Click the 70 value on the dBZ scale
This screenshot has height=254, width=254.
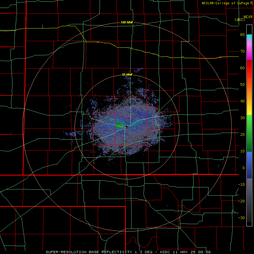[242, 51]
